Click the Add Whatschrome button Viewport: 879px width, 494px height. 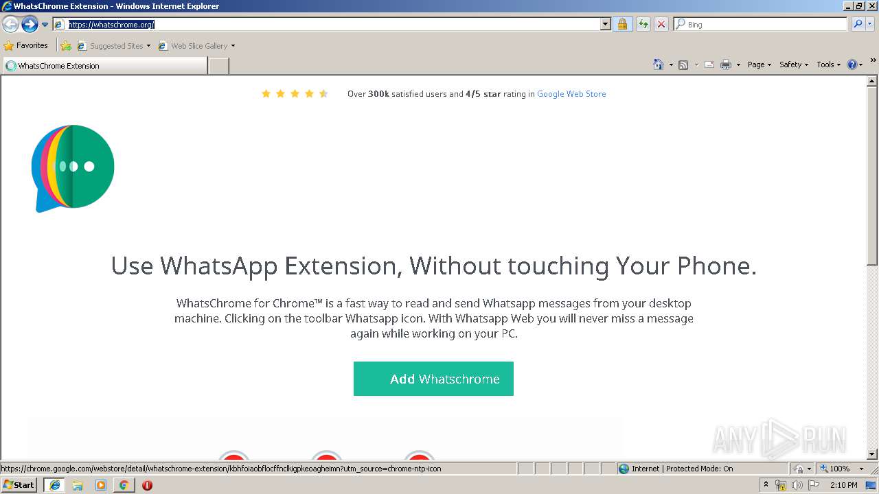(433, 379)
